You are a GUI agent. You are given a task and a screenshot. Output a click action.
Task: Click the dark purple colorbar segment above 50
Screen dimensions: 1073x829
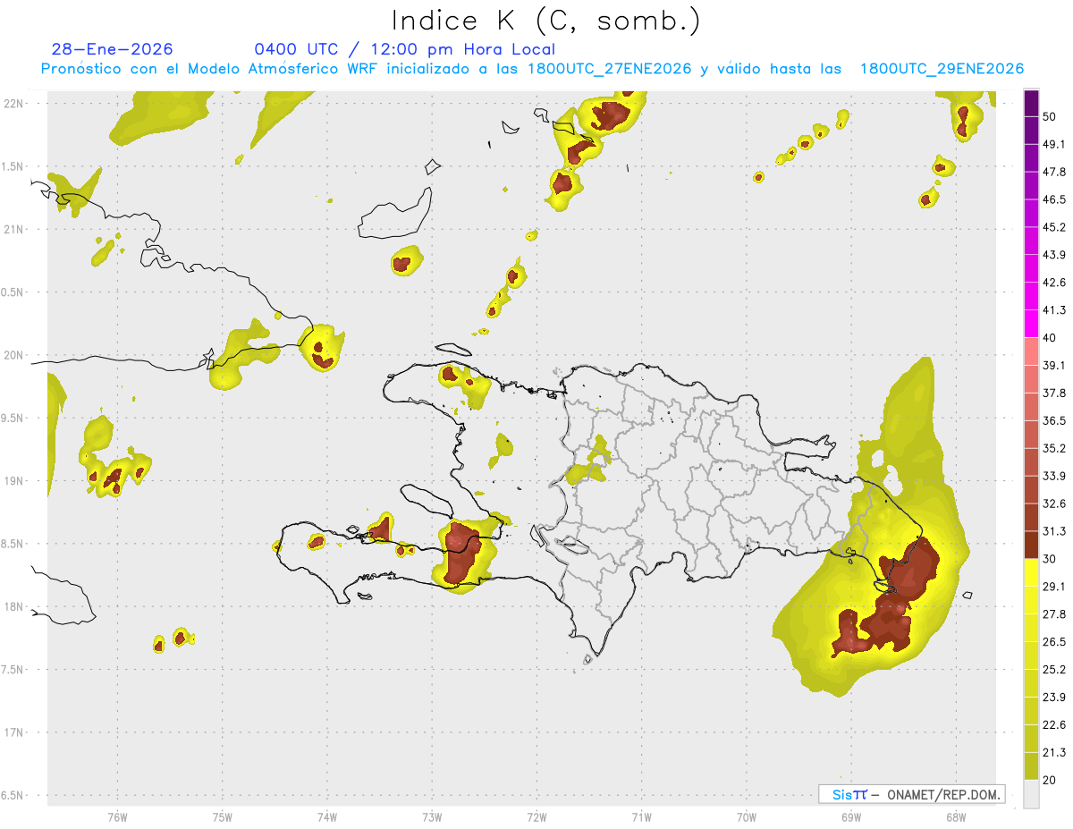point(1031,103)
